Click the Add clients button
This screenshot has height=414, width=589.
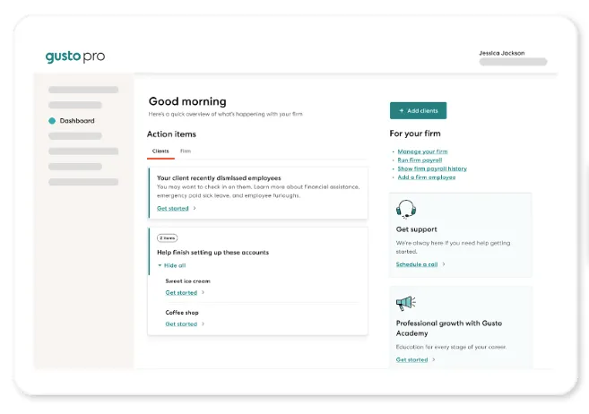click(x=418, y=111)
